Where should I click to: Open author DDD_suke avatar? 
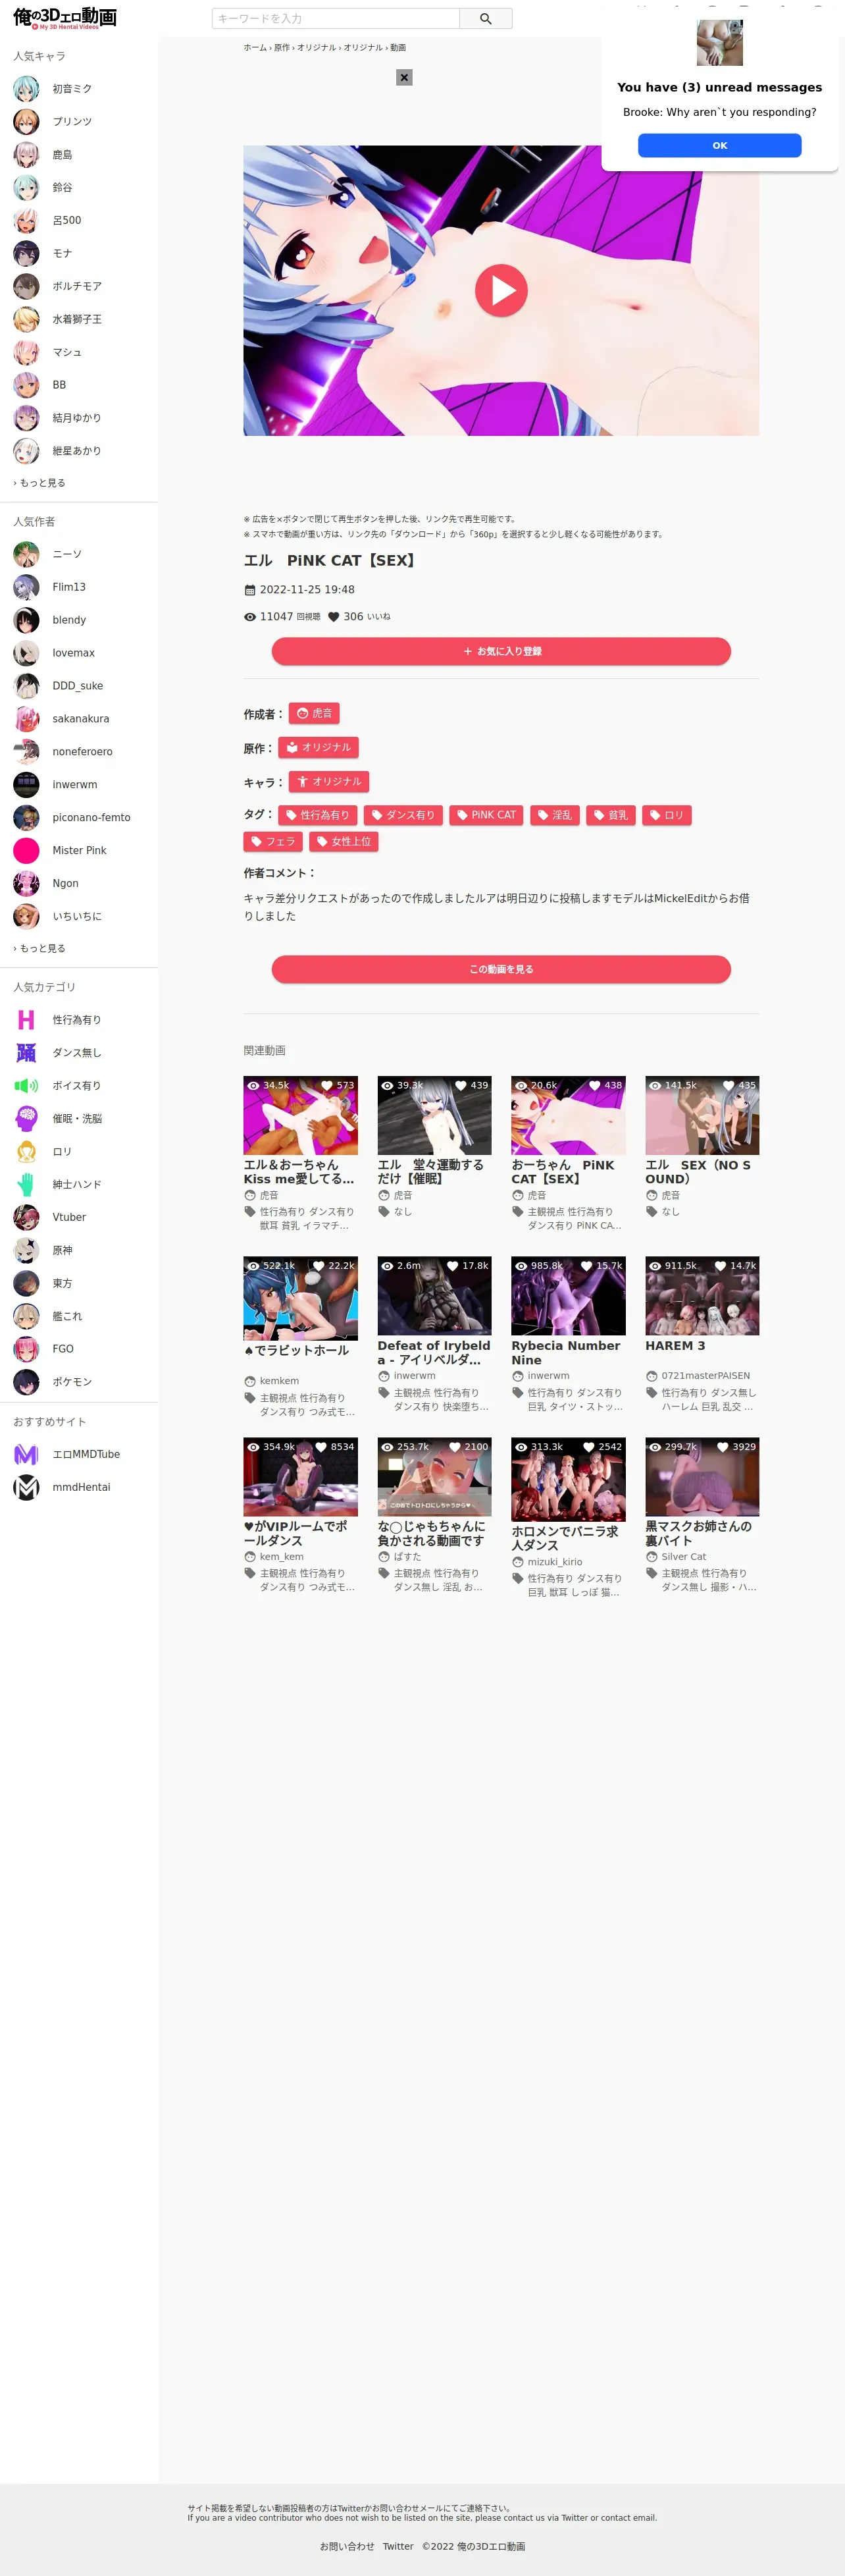click(26, 686)
